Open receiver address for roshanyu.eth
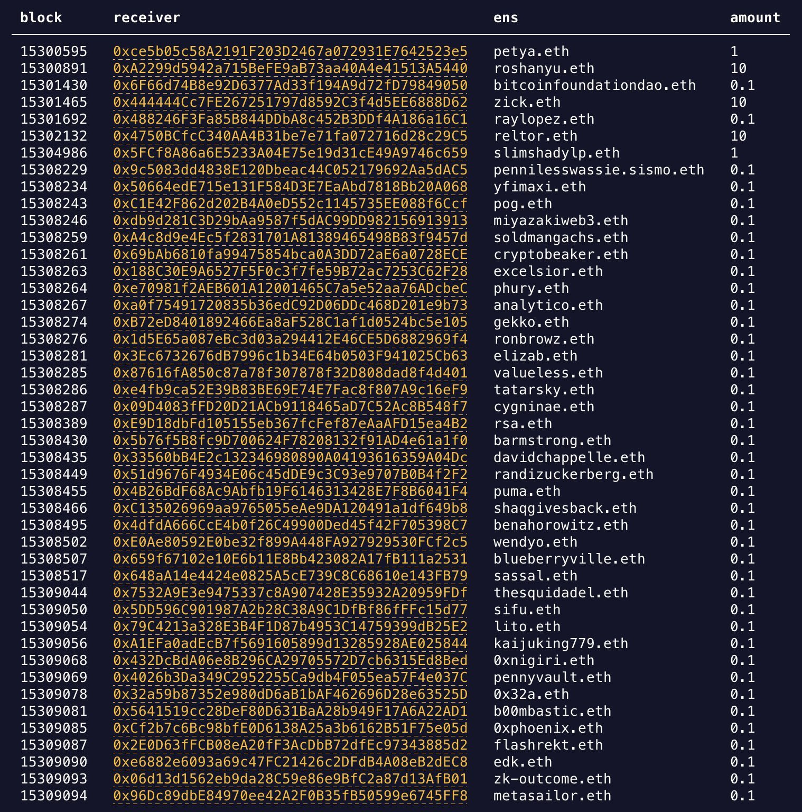The height and width of the screenshot is (812, 802). pyautogui.click(x=291, y=68)
